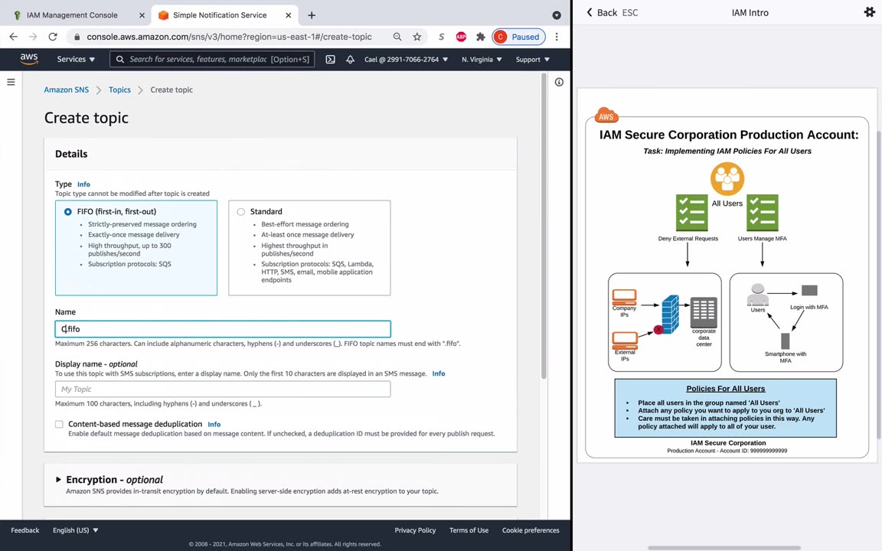882x551 pixels.
Task: Click the topic Name input field
Action: click(x=223, y=329)
